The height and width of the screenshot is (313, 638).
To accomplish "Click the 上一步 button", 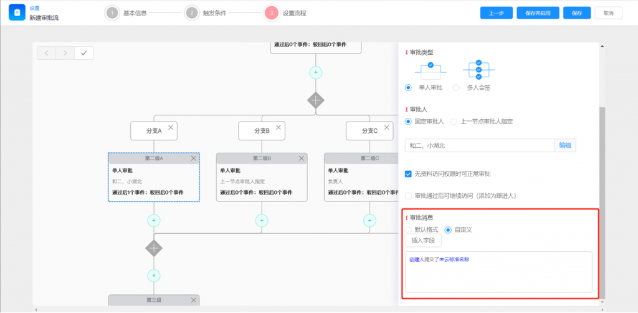I will pyautogui.click(x=496, y=13).
